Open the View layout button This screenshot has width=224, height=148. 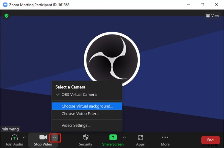(213, 16)
